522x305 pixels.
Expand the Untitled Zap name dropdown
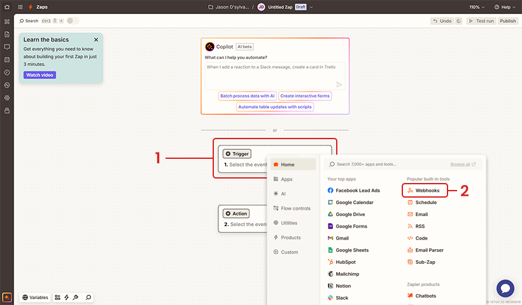(311, 7)
